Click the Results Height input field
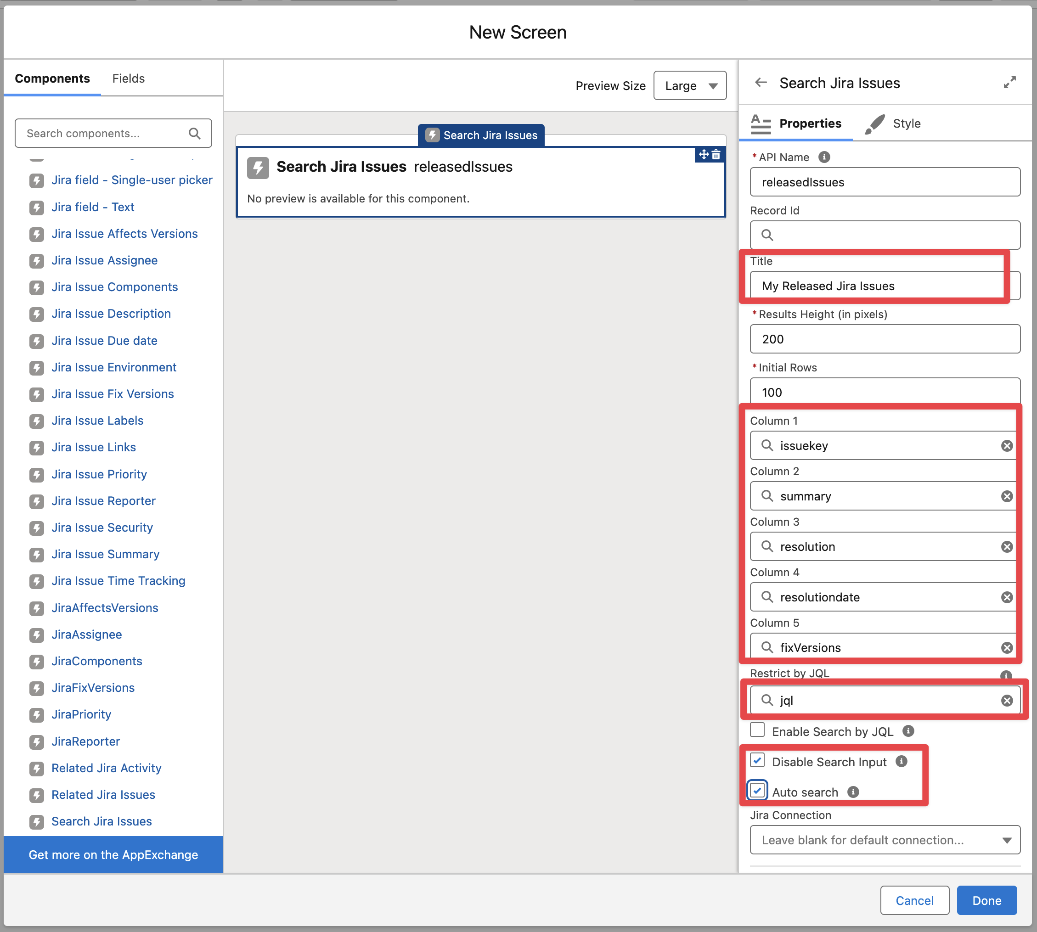This screenshot has width=1037, height=932. [x=885, y=339]
